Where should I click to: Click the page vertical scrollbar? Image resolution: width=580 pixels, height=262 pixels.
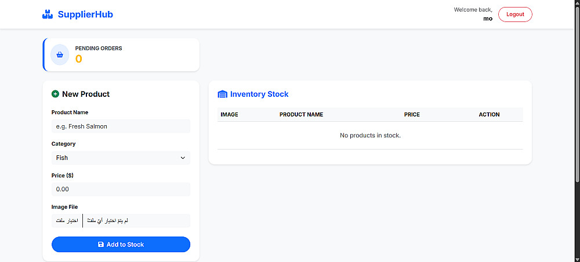[x=576, y=116]
